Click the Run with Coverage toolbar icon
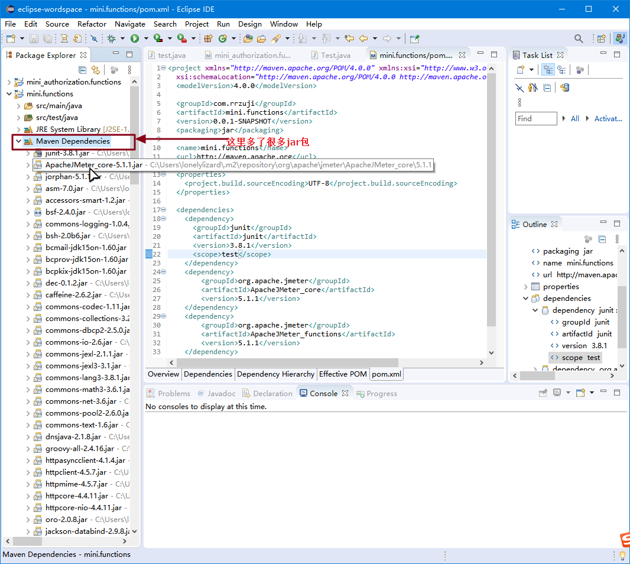 coord(158,38)
